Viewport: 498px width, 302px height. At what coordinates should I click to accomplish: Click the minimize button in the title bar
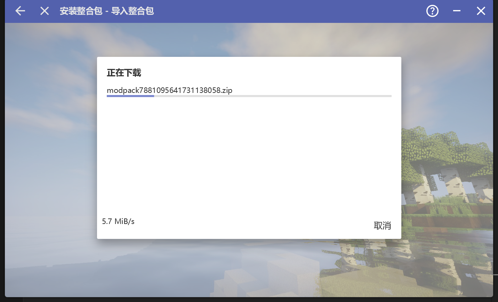tap(457, 11)
